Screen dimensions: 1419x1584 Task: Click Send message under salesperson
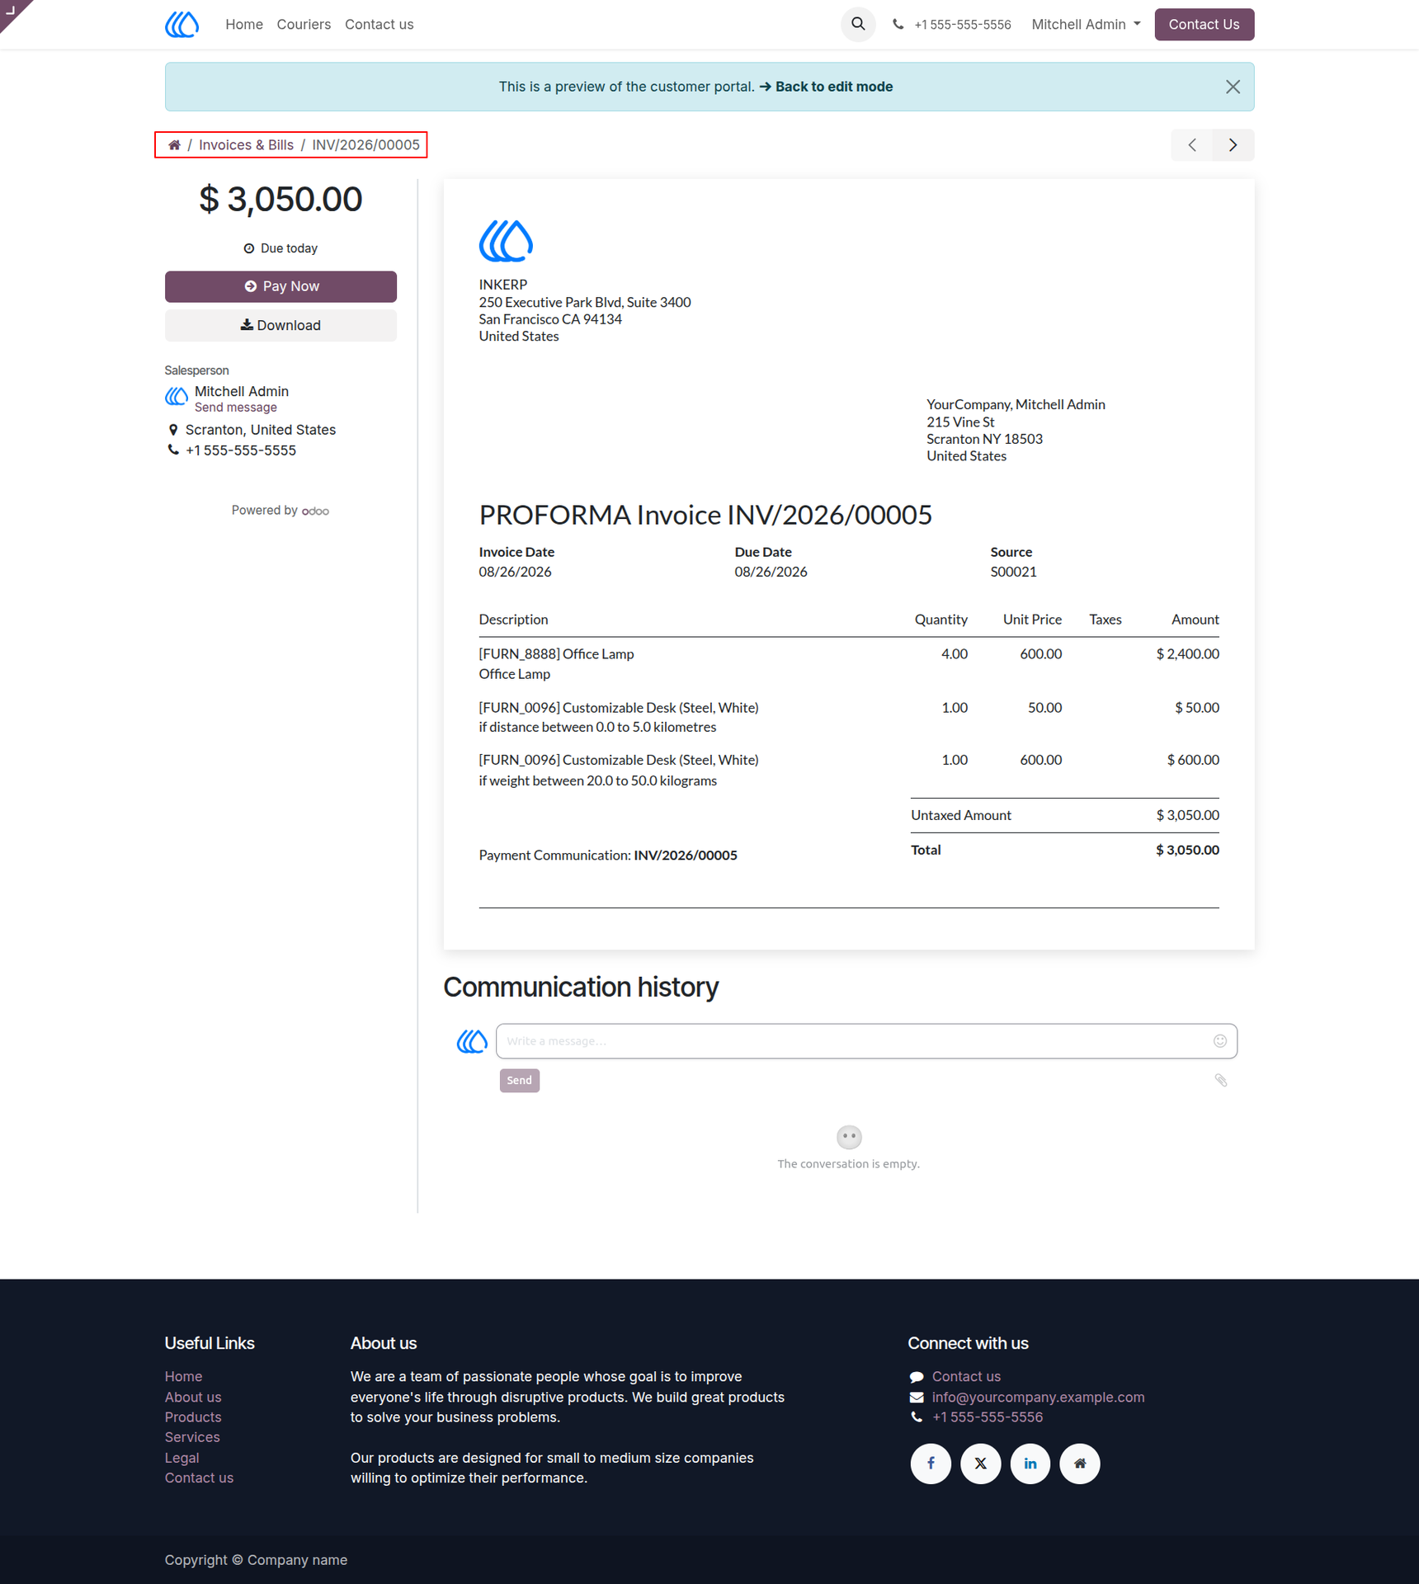pos(236,408)
